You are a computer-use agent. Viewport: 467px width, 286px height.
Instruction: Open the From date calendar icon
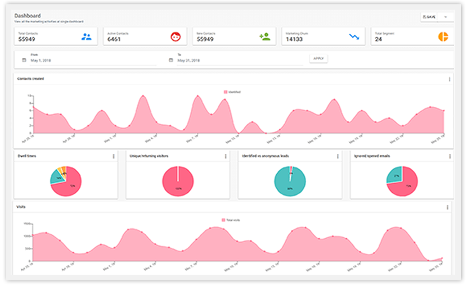pyautogui.click(x=24, y=60)
